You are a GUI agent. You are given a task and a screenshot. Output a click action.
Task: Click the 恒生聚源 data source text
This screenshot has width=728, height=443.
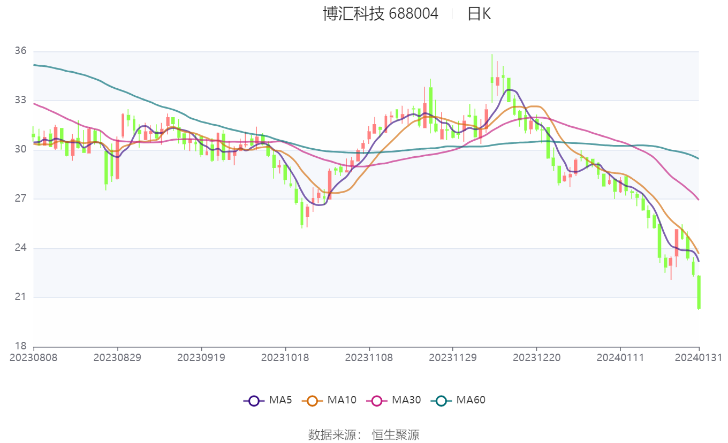[396, 434]
